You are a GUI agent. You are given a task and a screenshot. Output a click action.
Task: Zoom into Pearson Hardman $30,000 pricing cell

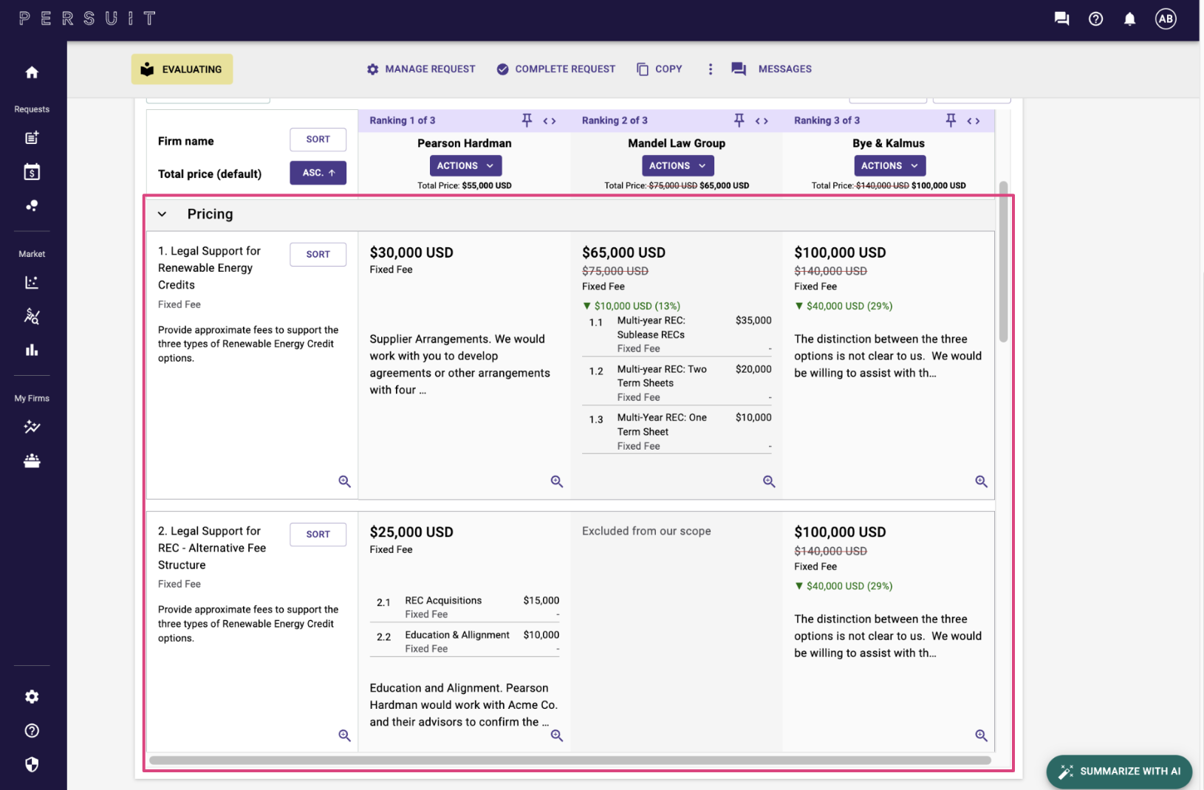click(557, 481)
